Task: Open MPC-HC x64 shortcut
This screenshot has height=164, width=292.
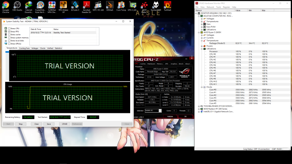Action: coord(98,6)
